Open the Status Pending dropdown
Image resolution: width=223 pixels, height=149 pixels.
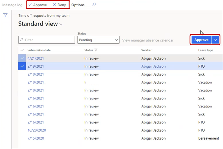point(98,40)
